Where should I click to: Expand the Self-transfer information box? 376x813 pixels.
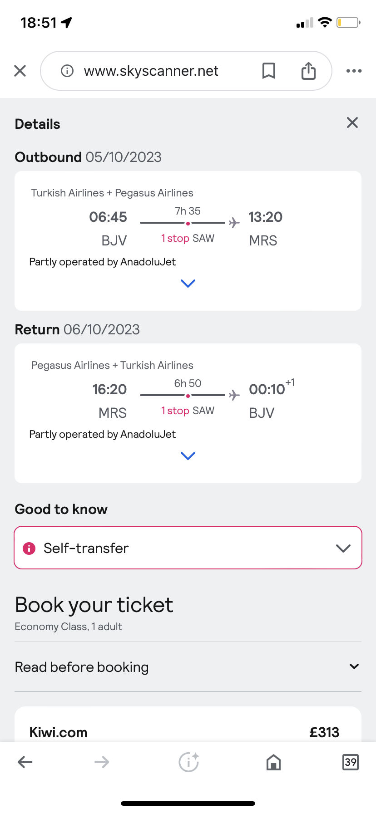(x=188, y=548)
